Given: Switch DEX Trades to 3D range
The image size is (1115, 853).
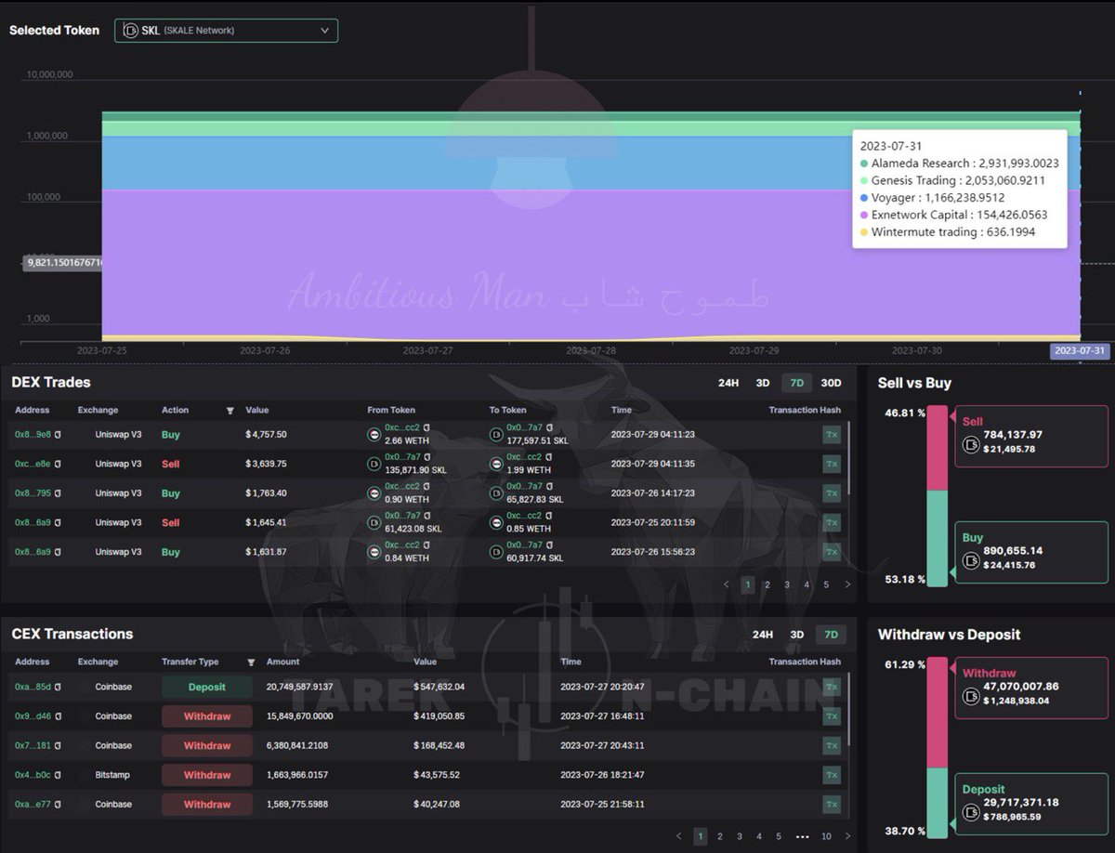Looking at the screenshot, I should point(763,383).
